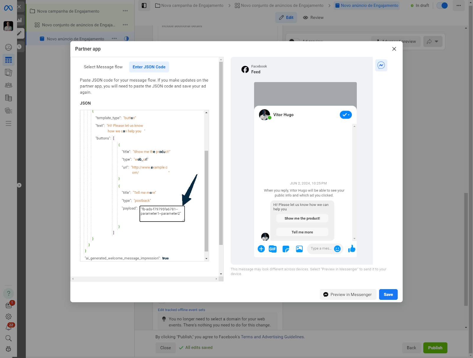The image size is (473, 358).
Task: Select Nova campanha de Engajamento tree item
Action: (68, 11)
